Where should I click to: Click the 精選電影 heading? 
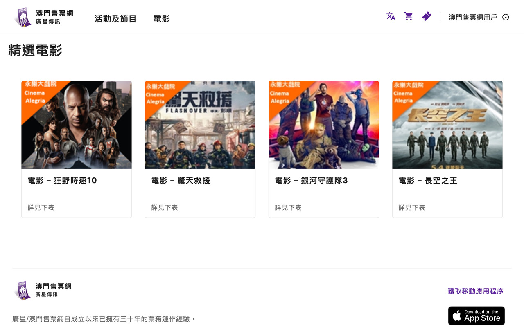[35, 50]
